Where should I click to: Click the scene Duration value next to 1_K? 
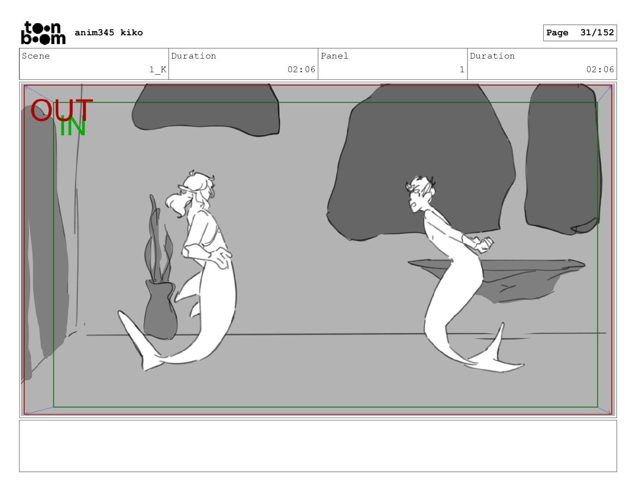coord(301,69)
